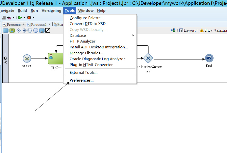
Task: Click the End message event node
Action: coord(209,58)
